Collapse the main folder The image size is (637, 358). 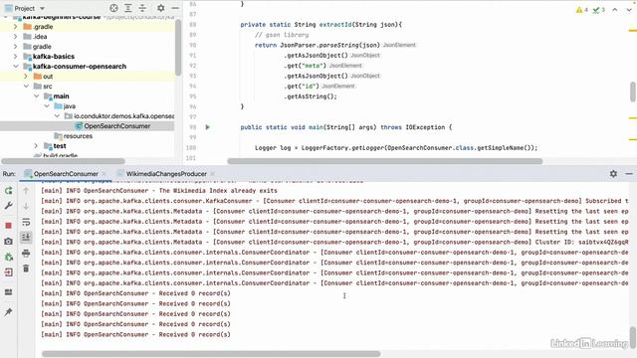36,95
